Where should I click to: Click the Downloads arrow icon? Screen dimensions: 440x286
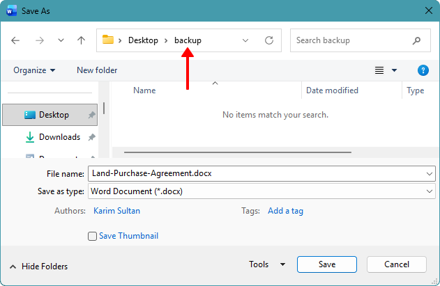[30, 137]
